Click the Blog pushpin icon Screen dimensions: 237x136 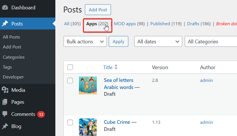(x=5, y=126)
